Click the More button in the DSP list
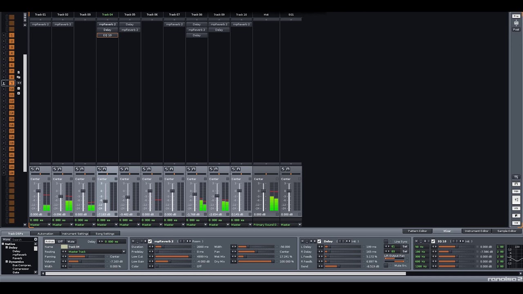Viewport: 523px width, 294px height. pos(7,240)
